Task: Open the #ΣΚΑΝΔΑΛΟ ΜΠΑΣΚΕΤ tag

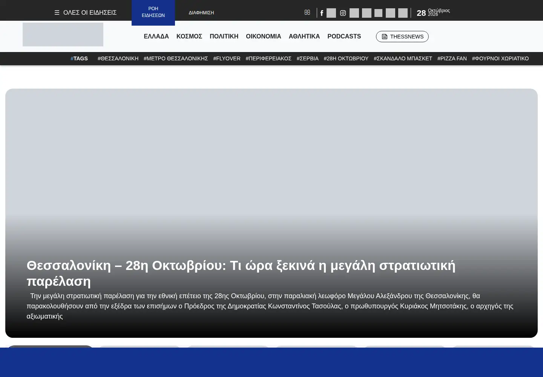Action: pyautogui.click(x=403, y=58)
